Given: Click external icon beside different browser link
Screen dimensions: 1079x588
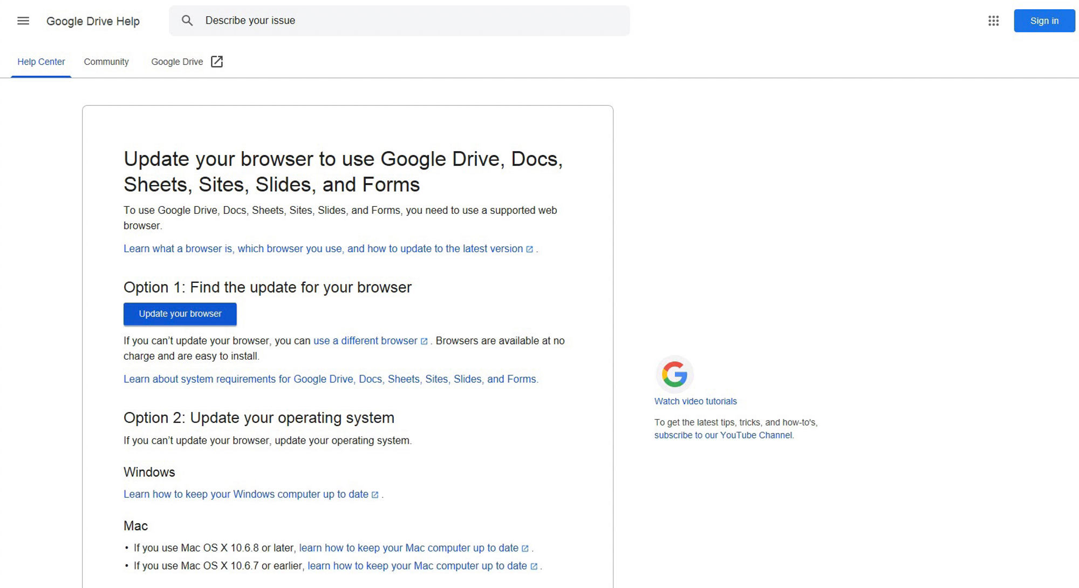Looking at the screenshot, I should (x=424, y=341).
